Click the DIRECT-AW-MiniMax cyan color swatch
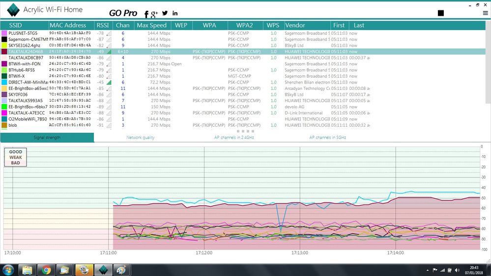The height and width of the screenshot is (276, 491). (4, 82)
